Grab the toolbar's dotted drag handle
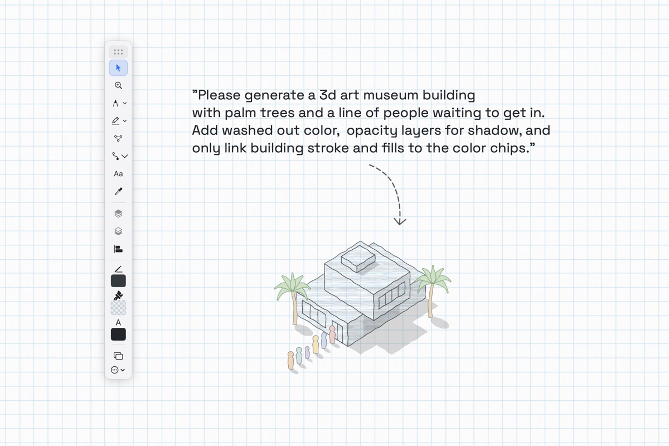 [118, 52]
